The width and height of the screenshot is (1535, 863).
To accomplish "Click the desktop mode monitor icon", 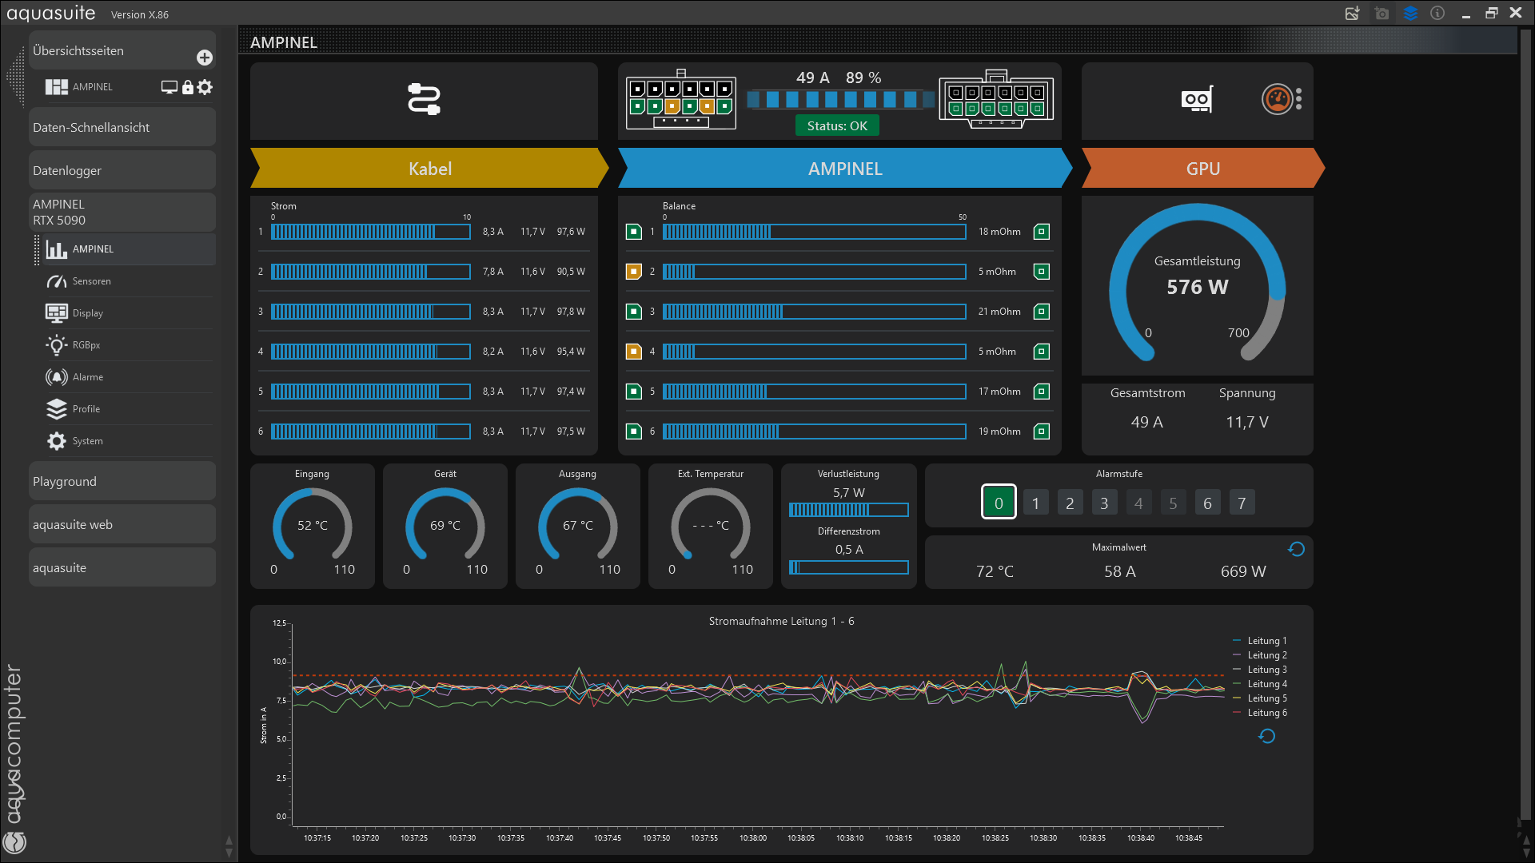I will click(169, 87).
